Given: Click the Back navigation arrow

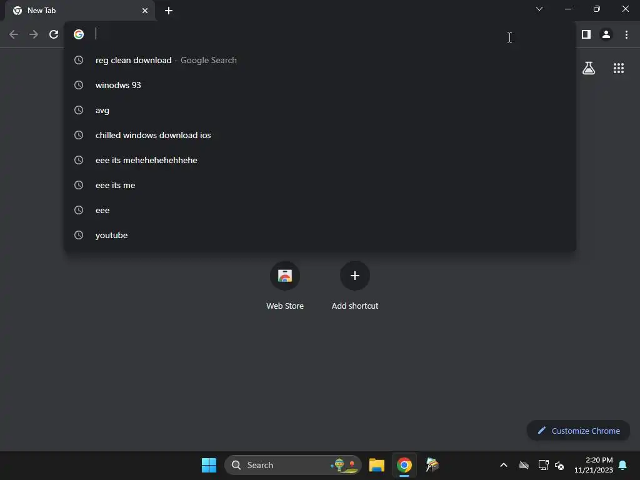Looking at the screenshot, I should click(14, 34).
